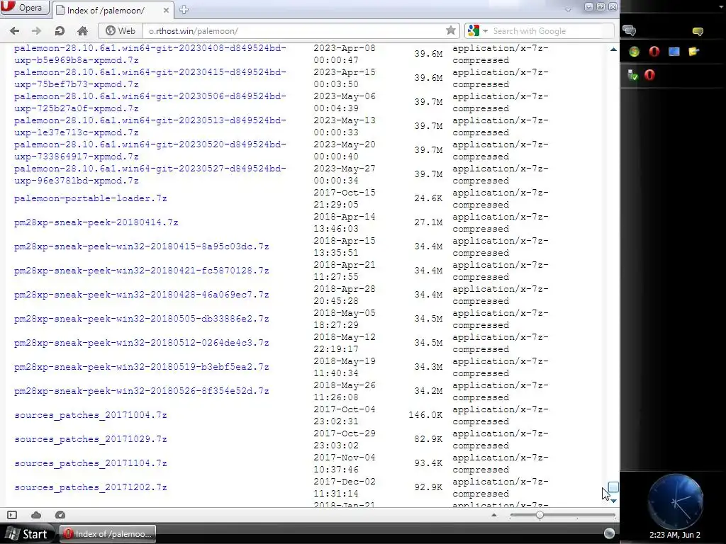The height and width of the screenshot is (544, 726).
Task: Focus the 'Search with Google' field
Action: tap(551, 31)
